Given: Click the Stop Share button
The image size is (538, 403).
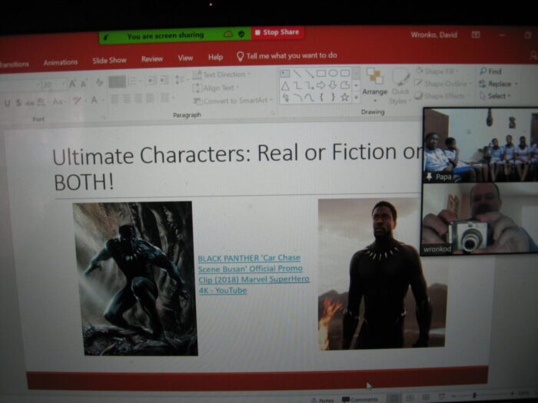Looking at the screenshot, I should click(277, 33).
